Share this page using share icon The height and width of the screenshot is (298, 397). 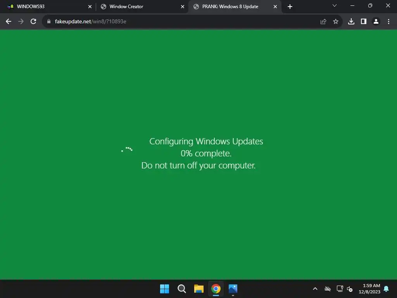(323, 22)
